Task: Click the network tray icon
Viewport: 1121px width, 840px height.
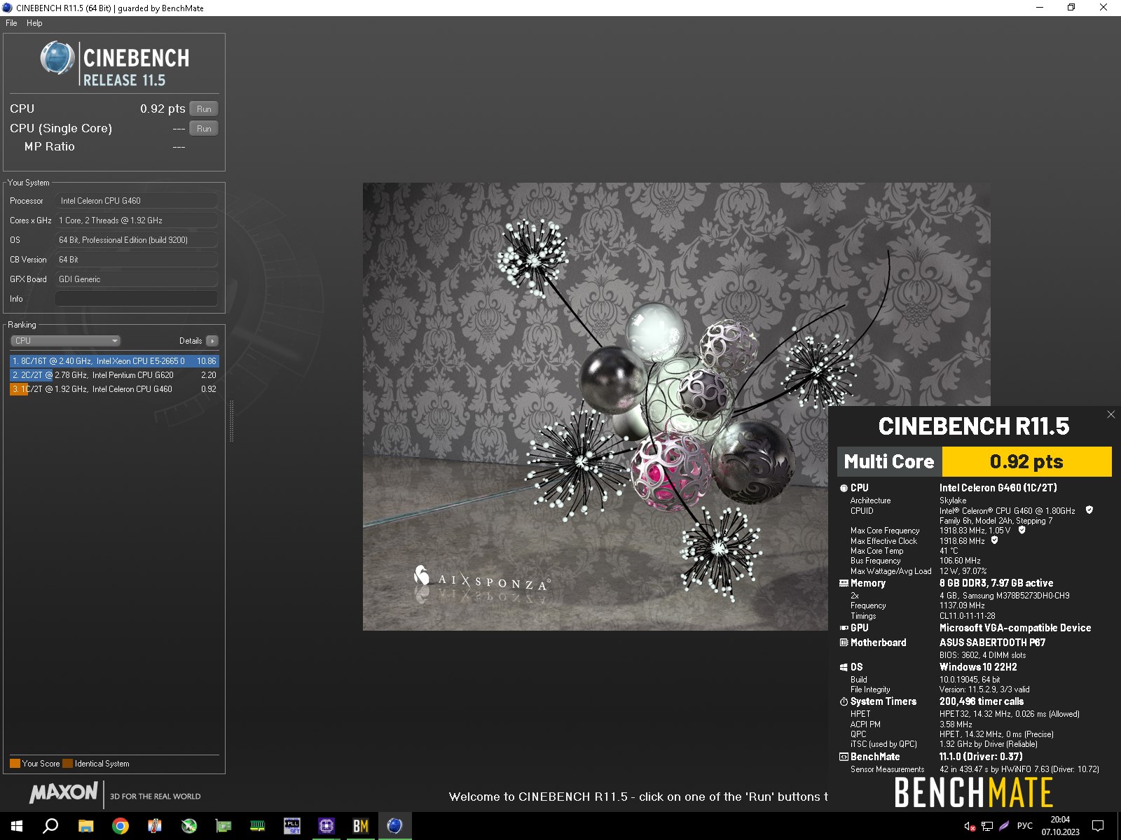Action: [x=986, y=826]
